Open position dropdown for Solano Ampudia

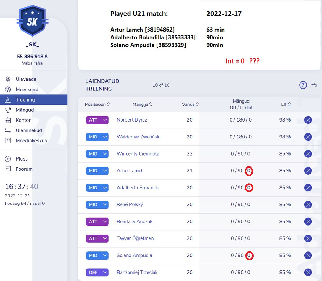(97, 256)
